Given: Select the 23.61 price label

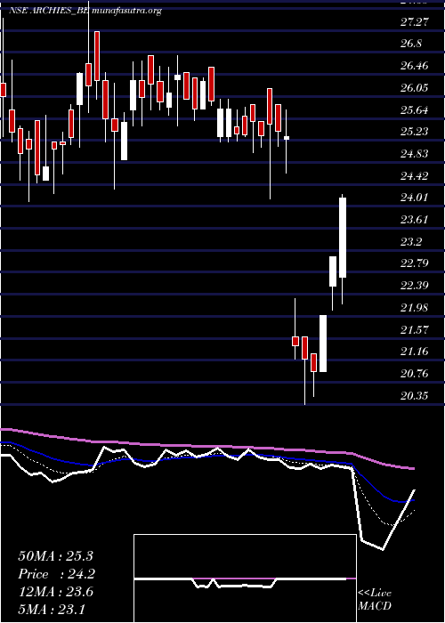Looking at the screenshot, I should click(x=415, y=220).
